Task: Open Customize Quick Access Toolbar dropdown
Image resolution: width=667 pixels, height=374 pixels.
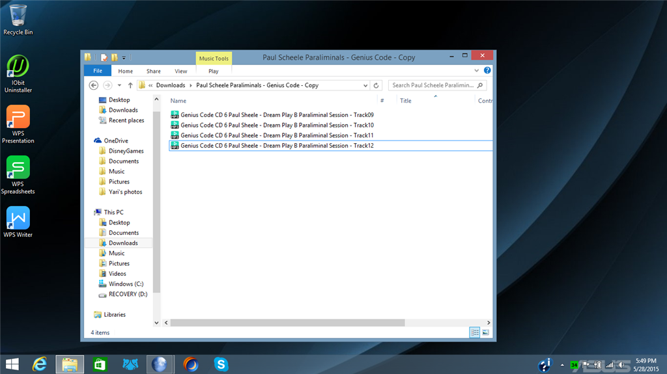Action: (x=124, y=58)
